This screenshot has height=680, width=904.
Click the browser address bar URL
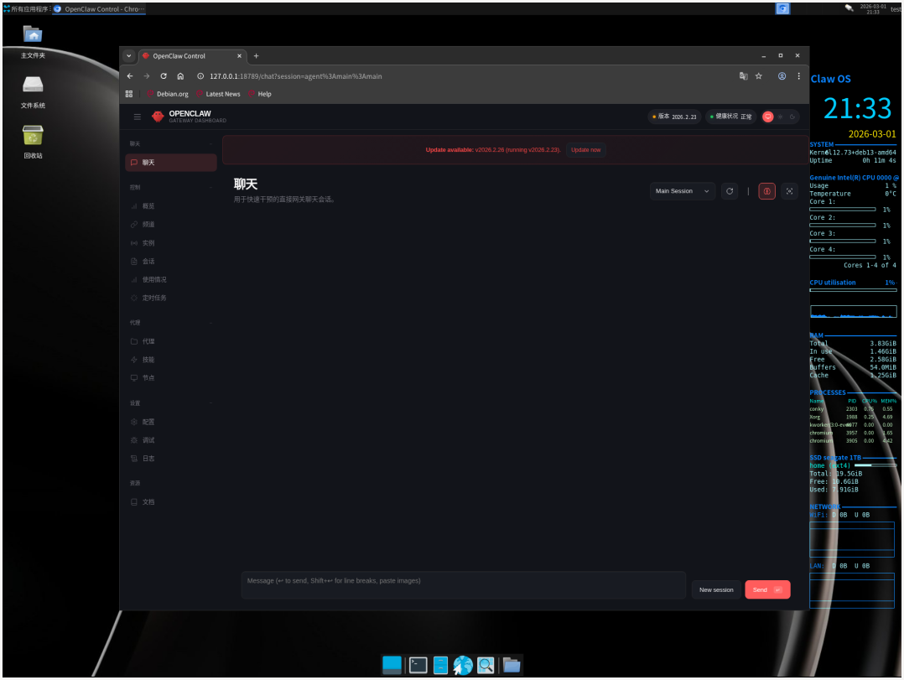[296, 76]
